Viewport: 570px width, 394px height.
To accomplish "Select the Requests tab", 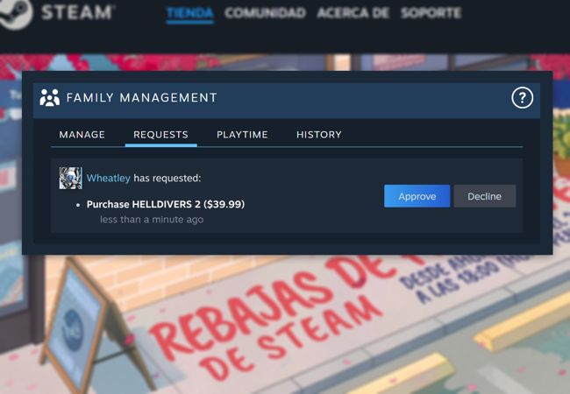I will coord(160,135).
